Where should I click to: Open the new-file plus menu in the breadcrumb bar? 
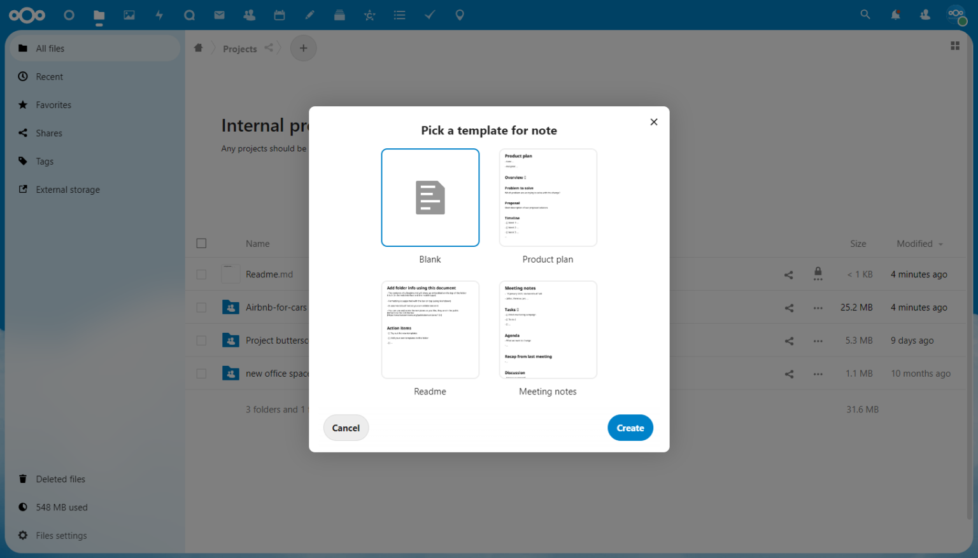(303, 48)
